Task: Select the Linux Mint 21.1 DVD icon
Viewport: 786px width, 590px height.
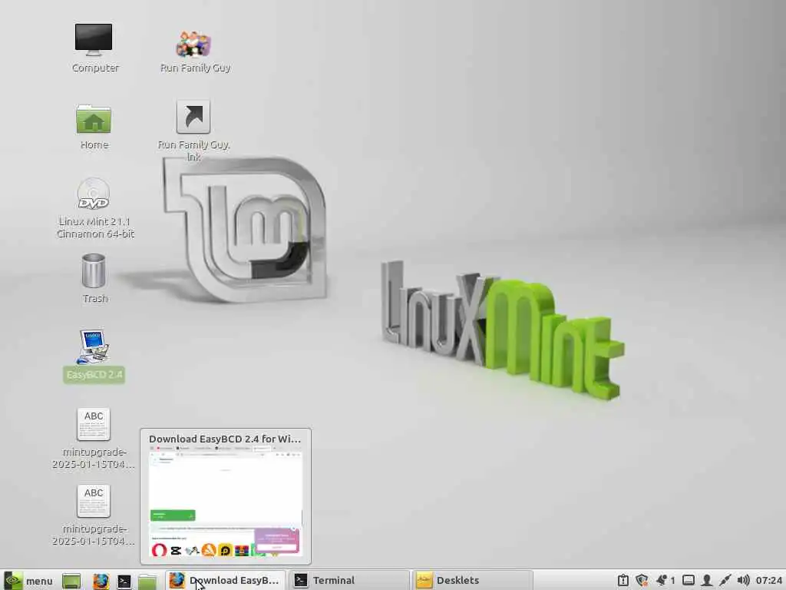Action: [x=94, y=193]
